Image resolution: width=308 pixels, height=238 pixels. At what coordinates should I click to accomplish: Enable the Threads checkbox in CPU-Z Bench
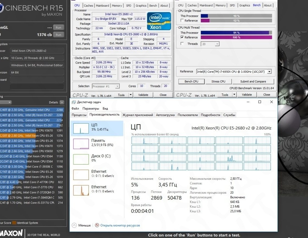pos(182,44)
